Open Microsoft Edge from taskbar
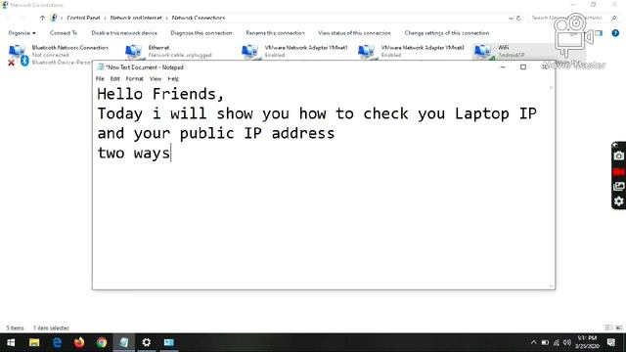The height and width of the screenshot is (352, 626). coord(57,342)
